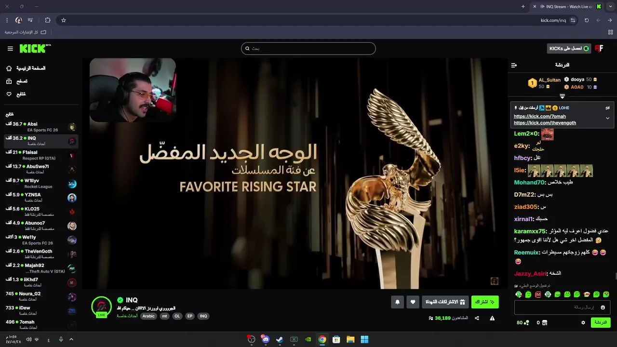Screen dimensions: 617x347
Task: Click the Arabic tag
Action: tap(148, 316)
